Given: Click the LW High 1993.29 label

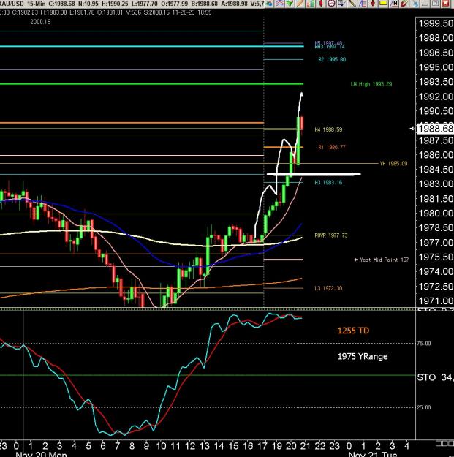Looking at the screenshot, I should [371, 84].
